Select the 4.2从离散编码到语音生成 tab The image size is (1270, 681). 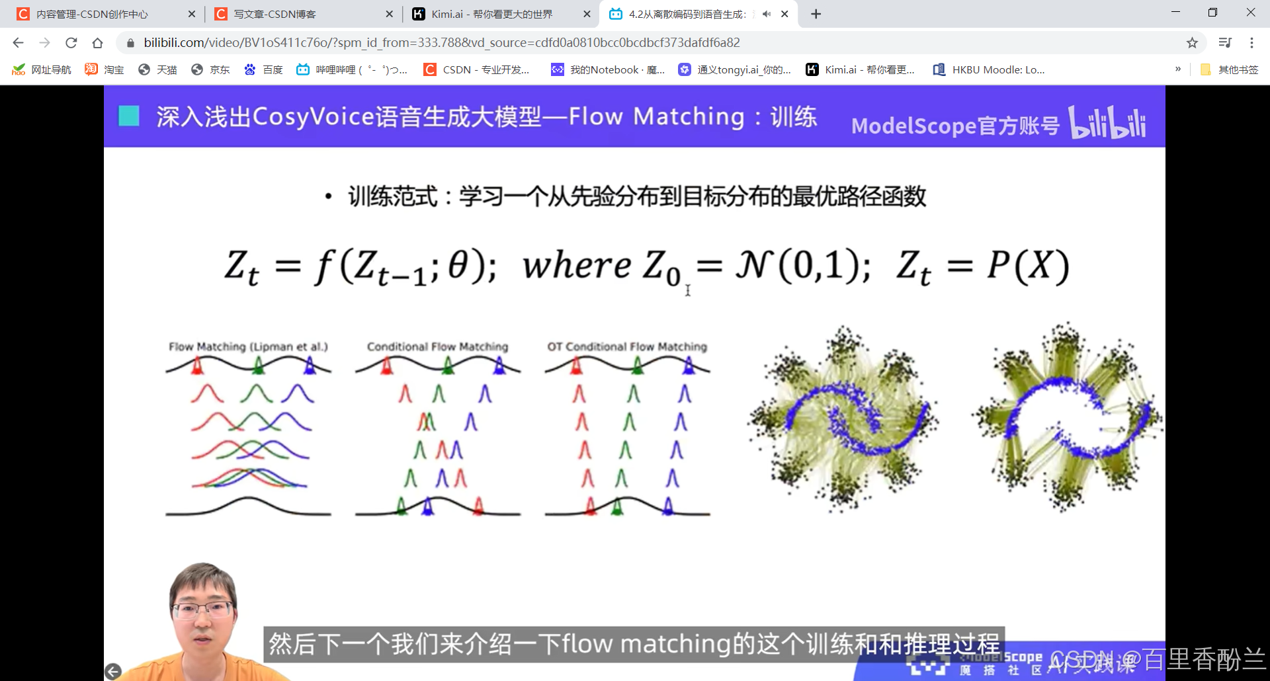(688, 14)
